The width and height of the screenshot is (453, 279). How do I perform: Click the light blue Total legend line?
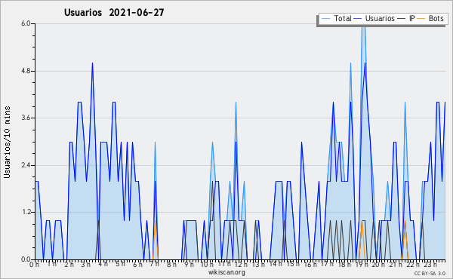(325, 19)
